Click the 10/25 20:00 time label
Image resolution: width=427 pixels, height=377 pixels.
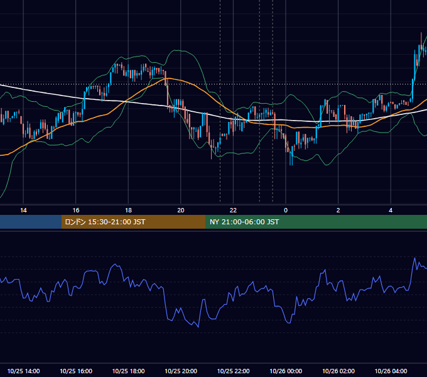click(x=181, y=371)
